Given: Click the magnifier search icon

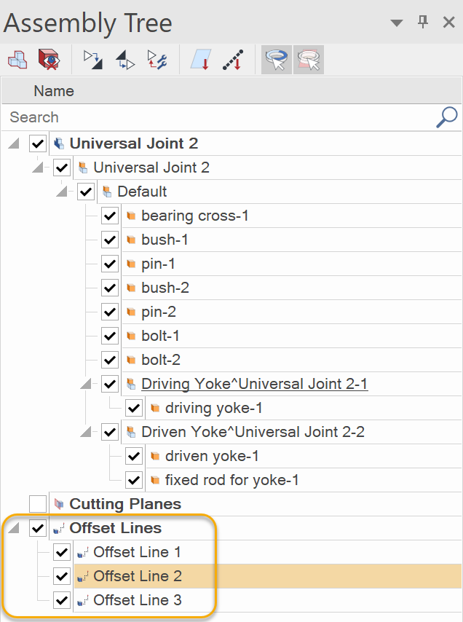Looking at the screenshot, I should pyautogui.click(x=447, y=117).
